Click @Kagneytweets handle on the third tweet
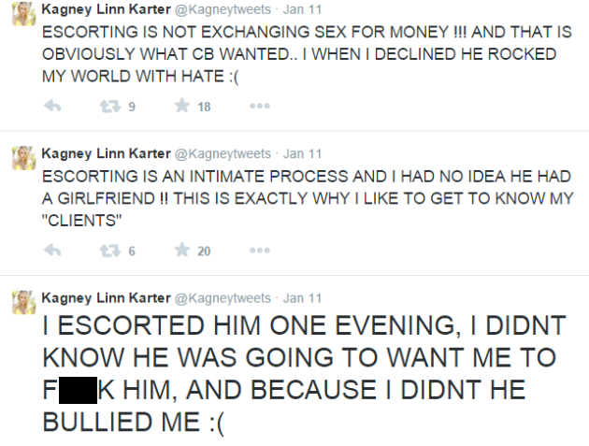589x446 pixels. pos(222,298)
